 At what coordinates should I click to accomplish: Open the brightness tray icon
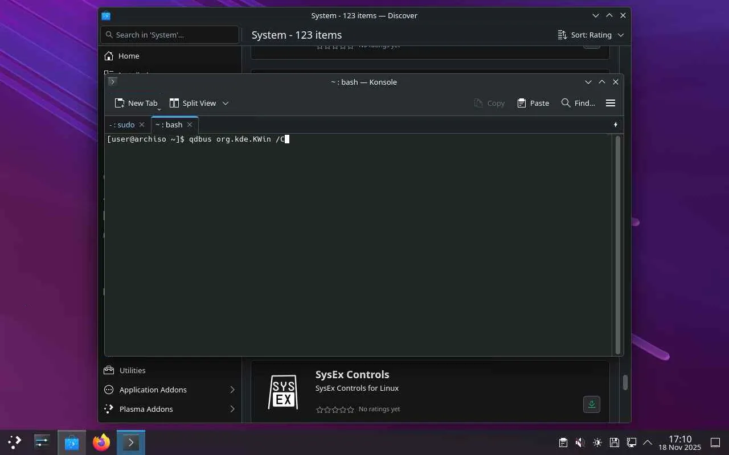[597, 442]
